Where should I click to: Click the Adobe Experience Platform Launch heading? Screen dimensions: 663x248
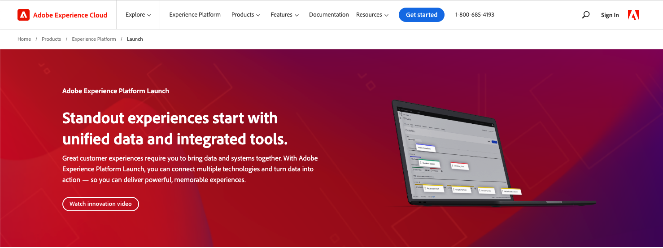pos(116,91)
